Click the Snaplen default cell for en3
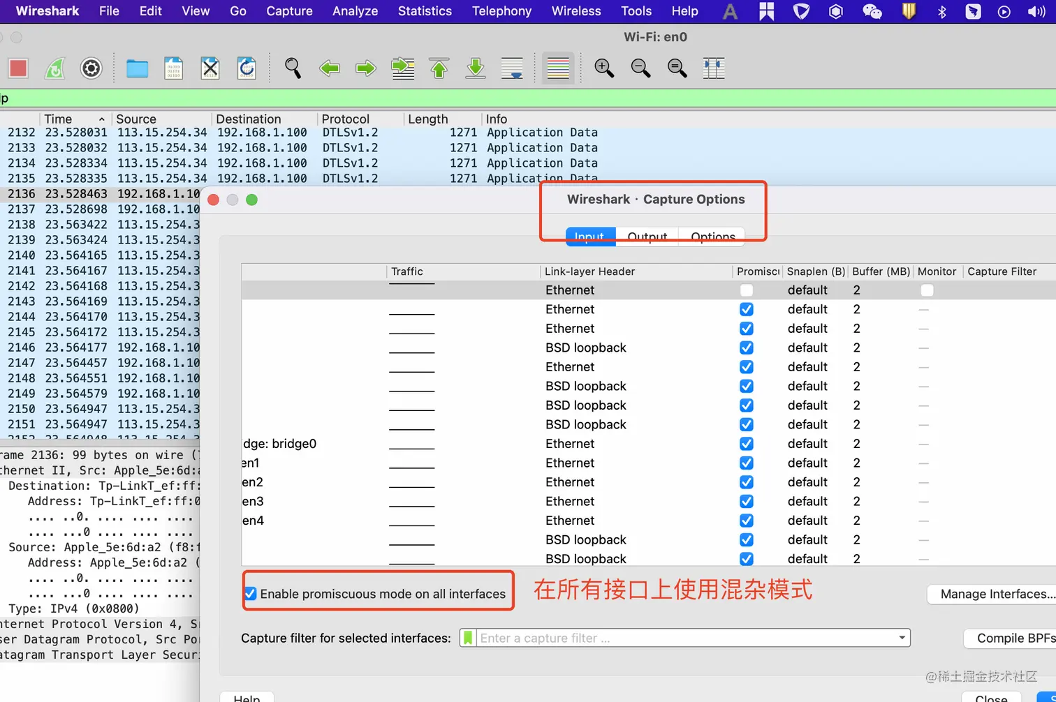 coord(807,501)
